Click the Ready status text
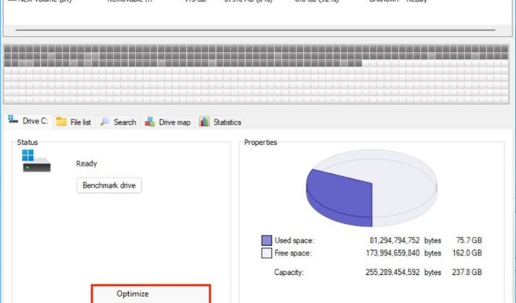Image resolution: width=516 pixels, height=303 pixels. pos(87,164)
